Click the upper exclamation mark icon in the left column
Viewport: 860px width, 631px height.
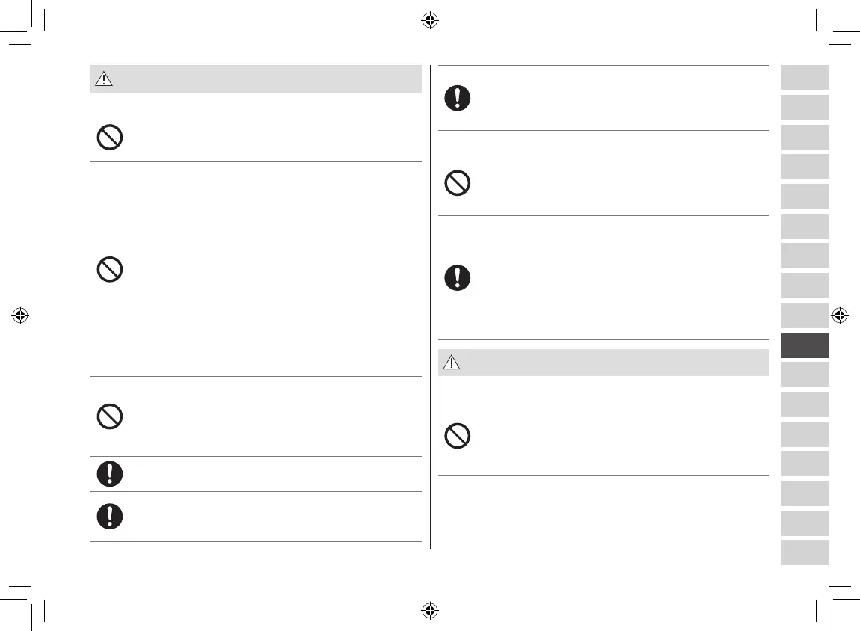pos(110,474)
